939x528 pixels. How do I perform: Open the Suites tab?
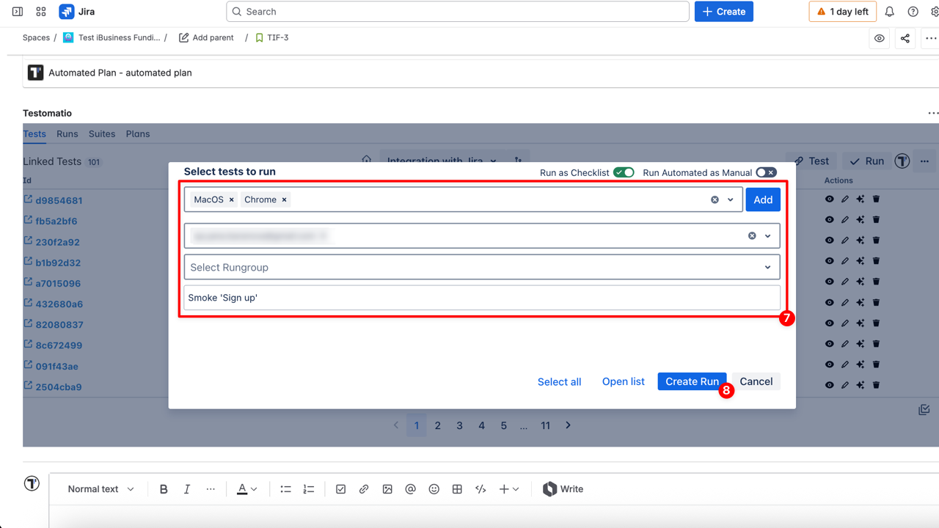tap(101, 134)
